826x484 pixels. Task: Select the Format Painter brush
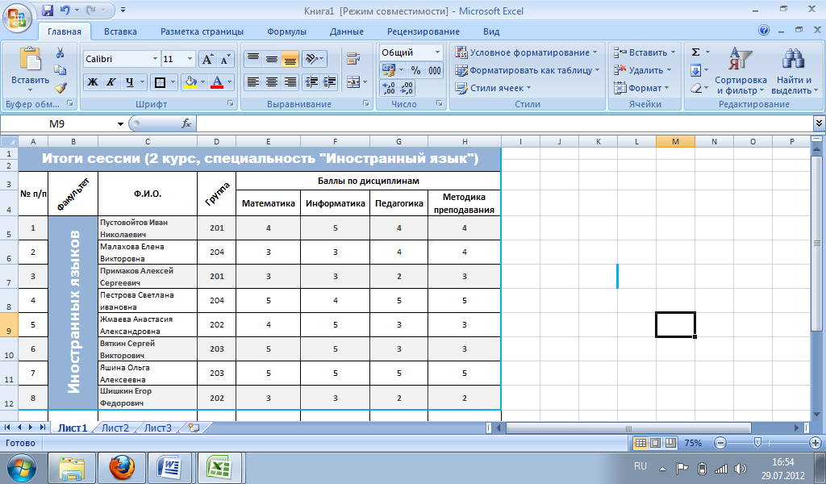(x=60, y=88)
